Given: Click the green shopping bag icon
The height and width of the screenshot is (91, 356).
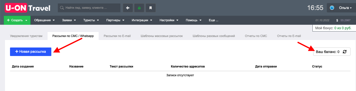Looking at the screenshot, I should 139,8.
